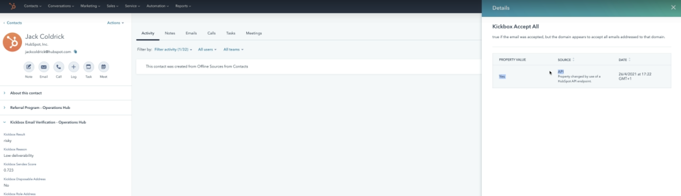681x196 pixels.
Task: Click the email jackcoldrick@hubspot.com
Action: pos(48,51)
